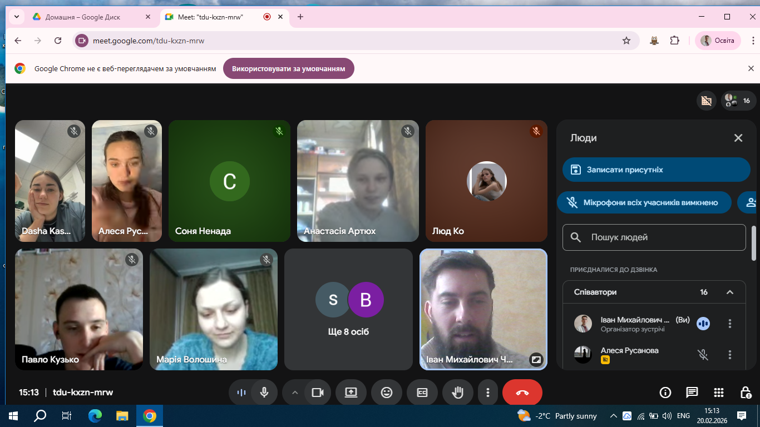The image size is (760, 427).
Task: Leave the call
Action: 522,393
